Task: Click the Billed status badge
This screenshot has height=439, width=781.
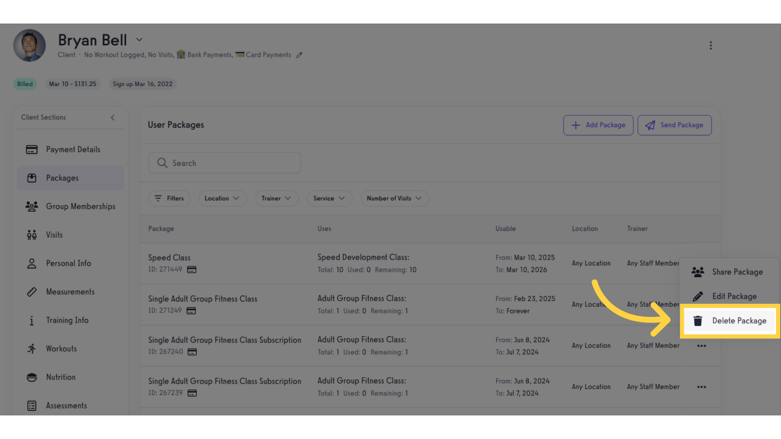Action: [25, 84]
